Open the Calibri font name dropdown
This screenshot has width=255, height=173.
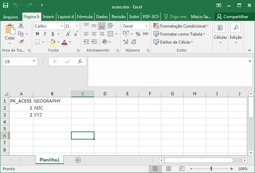[62, 26]
